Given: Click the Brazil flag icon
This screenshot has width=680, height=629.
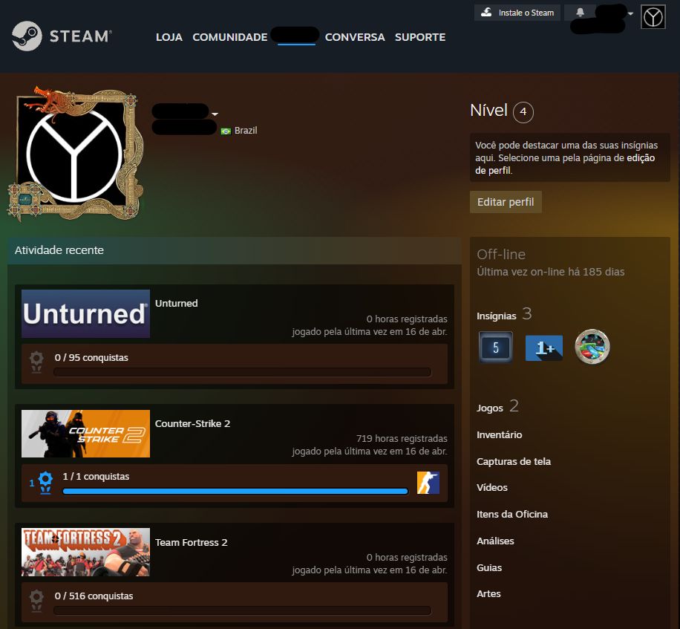Looking at the screenshot, I should pyautogui.click(x=226, y=131).
